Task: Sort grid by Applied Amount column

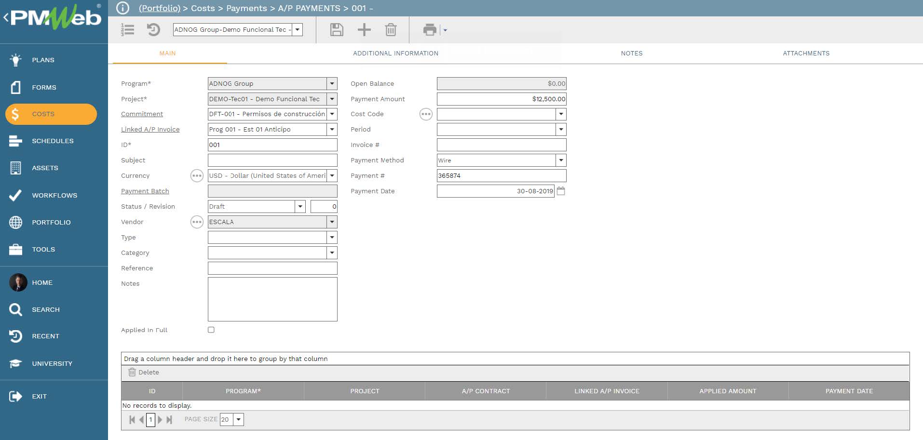Action: click(x=728, y=391)
